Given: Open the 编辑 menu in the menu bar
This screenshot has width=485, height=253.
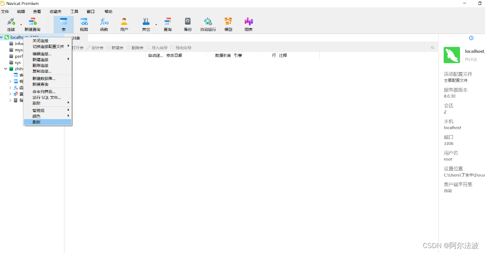Looking at the screenshot, I should tap(21, 11).
